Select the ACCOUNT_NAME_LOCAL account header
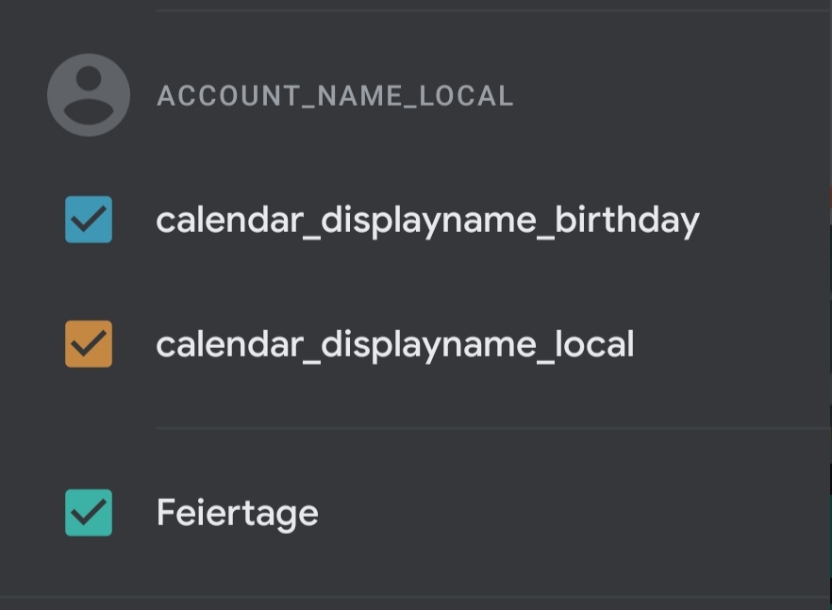The width and height of the screenshot is (832, 610). [335, 96]
